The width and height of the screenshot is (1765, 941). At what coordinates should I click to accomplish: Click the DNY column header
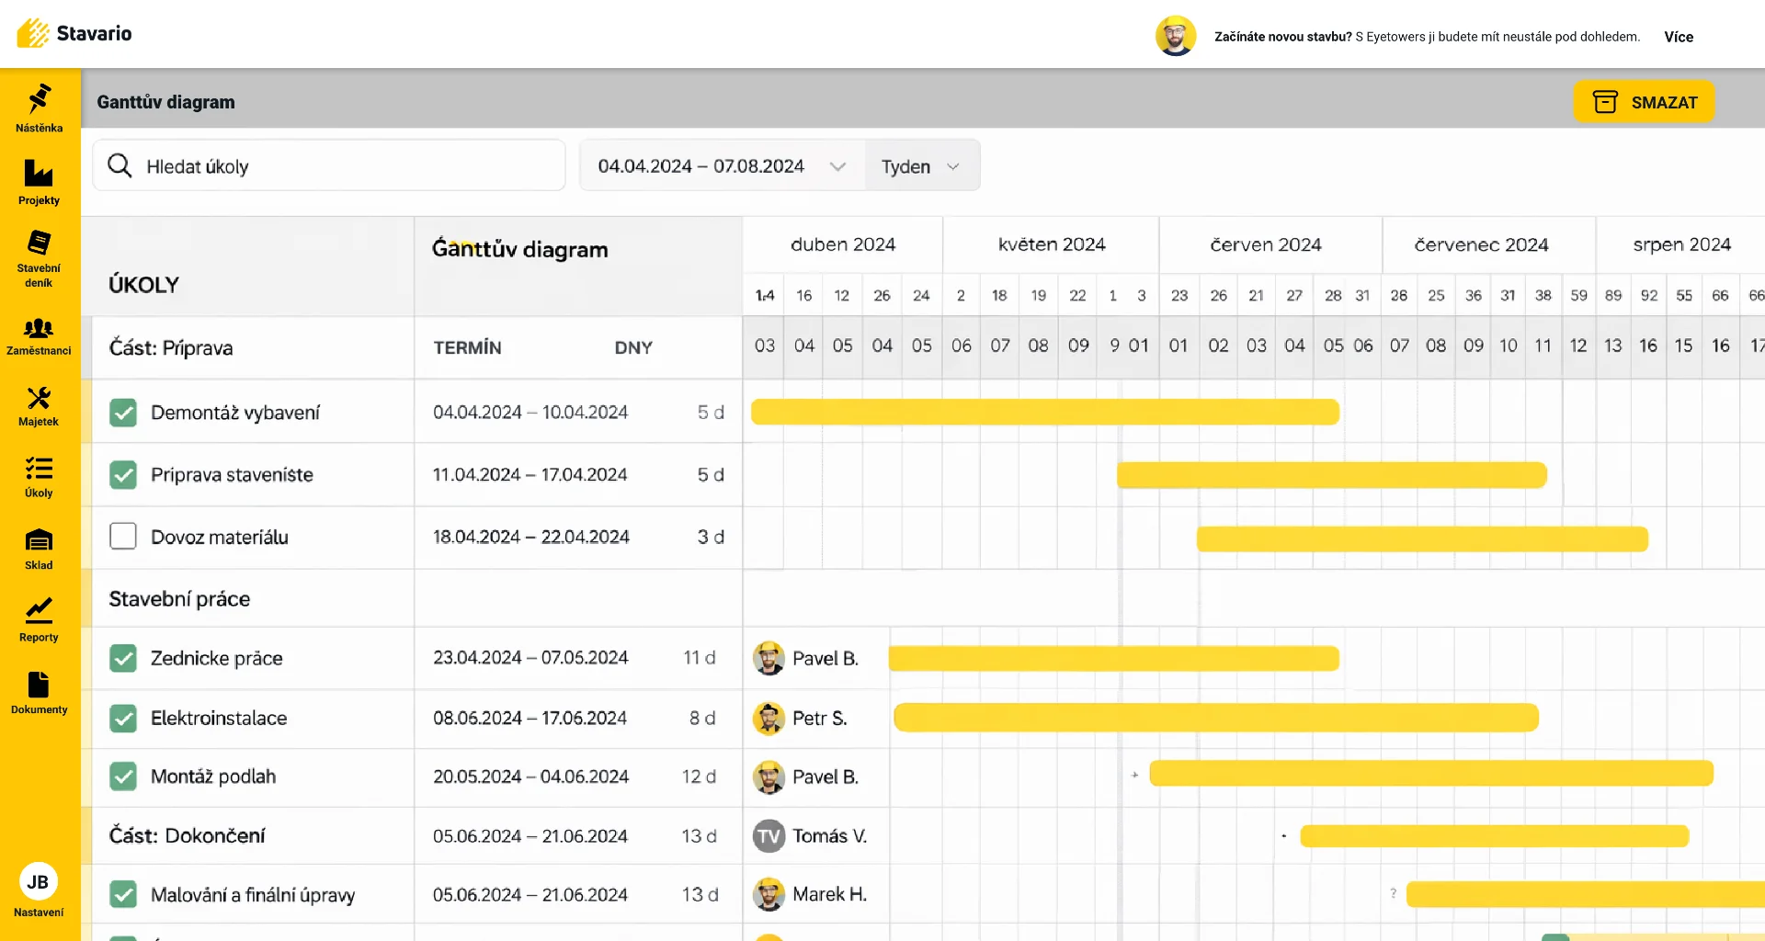pos(633,347)
